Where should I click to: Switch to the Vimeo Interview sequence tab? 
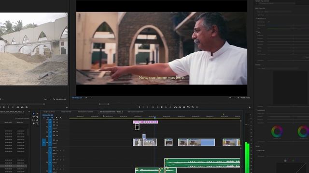point(66,112)
